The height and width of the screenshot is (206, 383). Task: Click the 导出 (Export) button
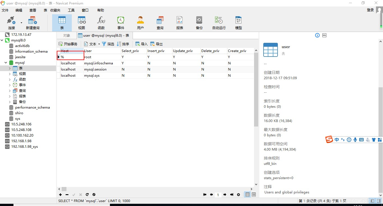156,44
